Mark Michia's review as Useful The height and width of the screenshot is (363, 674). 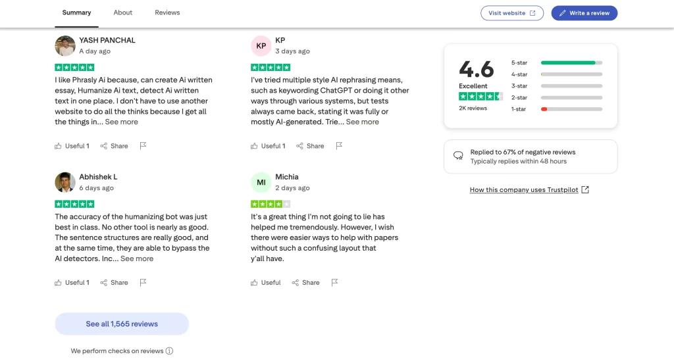coord(266,283)
